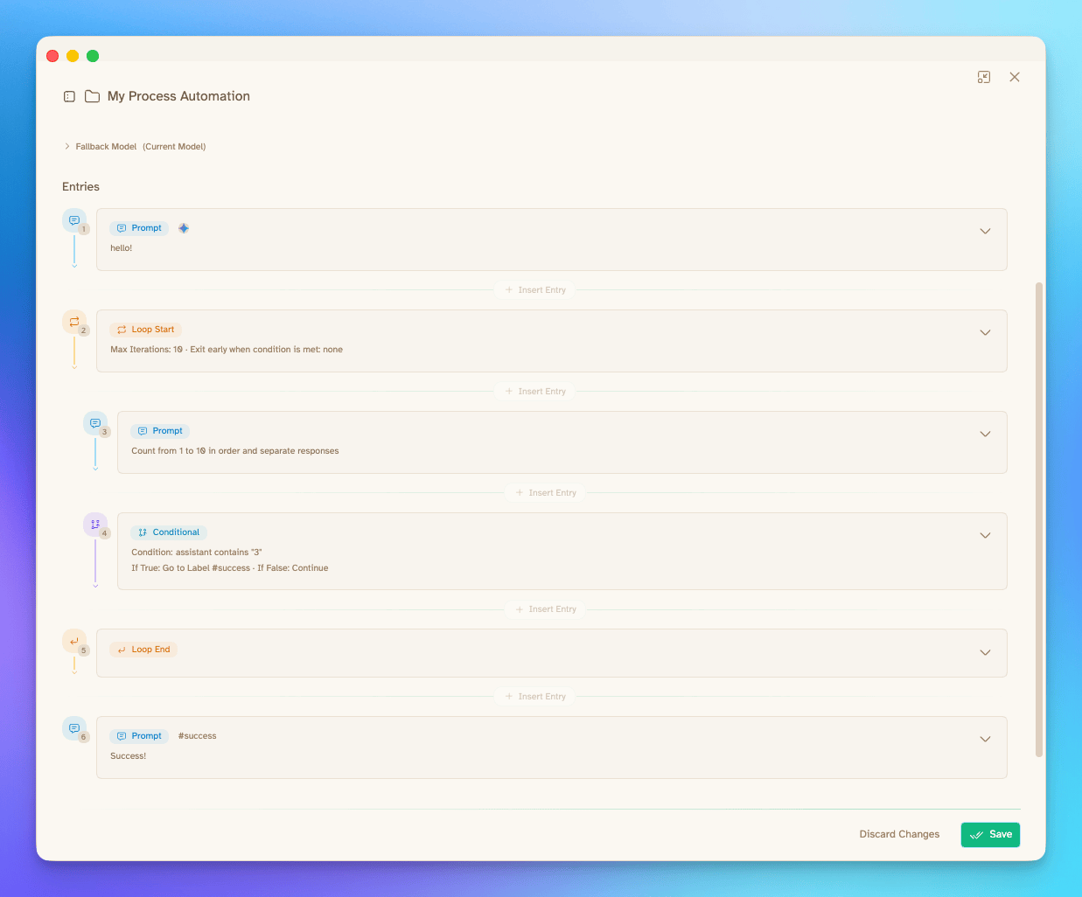Screen dimensions: 1082x897
Task: Click the entry 1 prompt bubble icon
Action: [x=74, y=220]
